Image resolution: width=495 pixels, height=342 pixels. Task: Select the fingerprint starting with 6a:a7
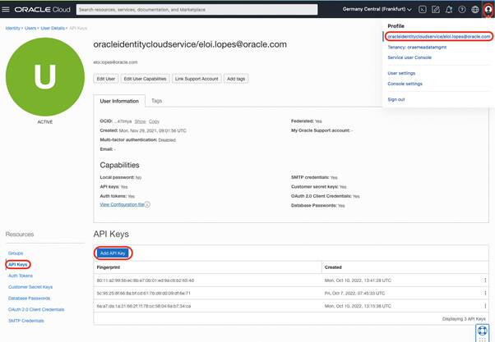tap(144, 306)
